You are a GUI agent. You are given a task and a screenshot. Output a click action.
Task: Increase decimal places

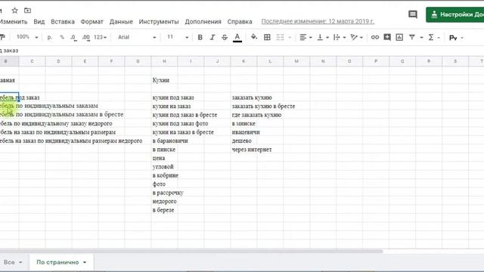coord(86,38)
